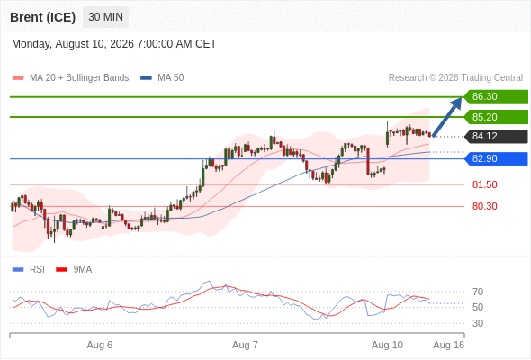Click the 84.12 current price tag
The image size is (531, 360).
click(496, 137)
